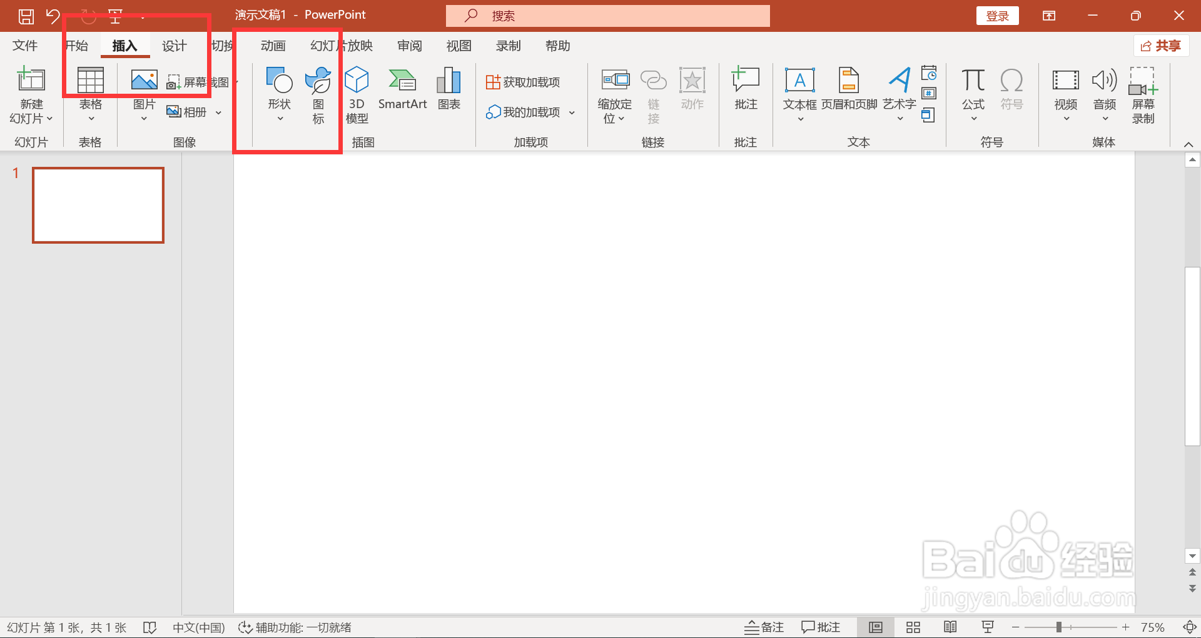
Task: Open My Add-ins (我的加载项)
Action: coord(524,112)
